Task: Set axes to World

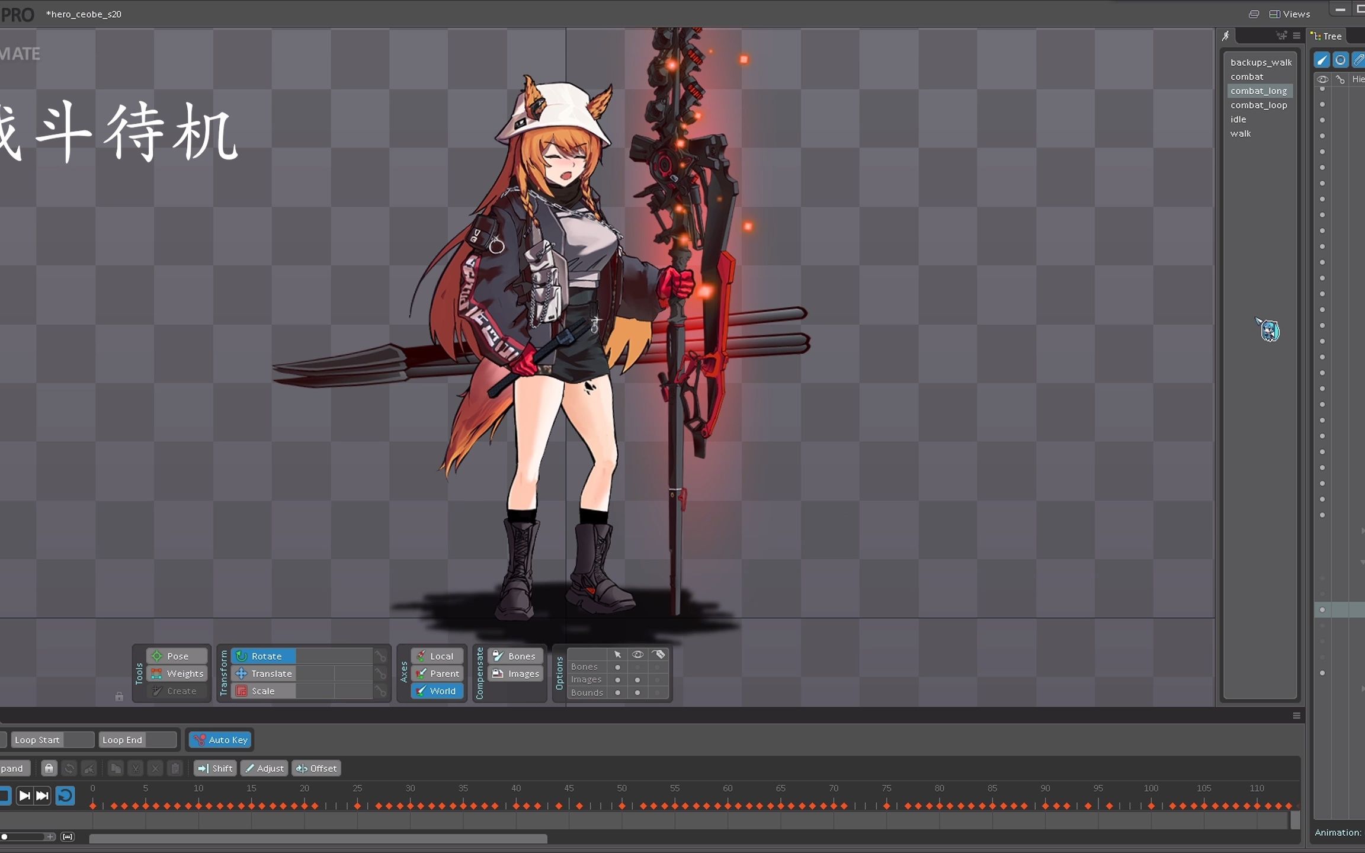Action: click(x=437, y=691)
